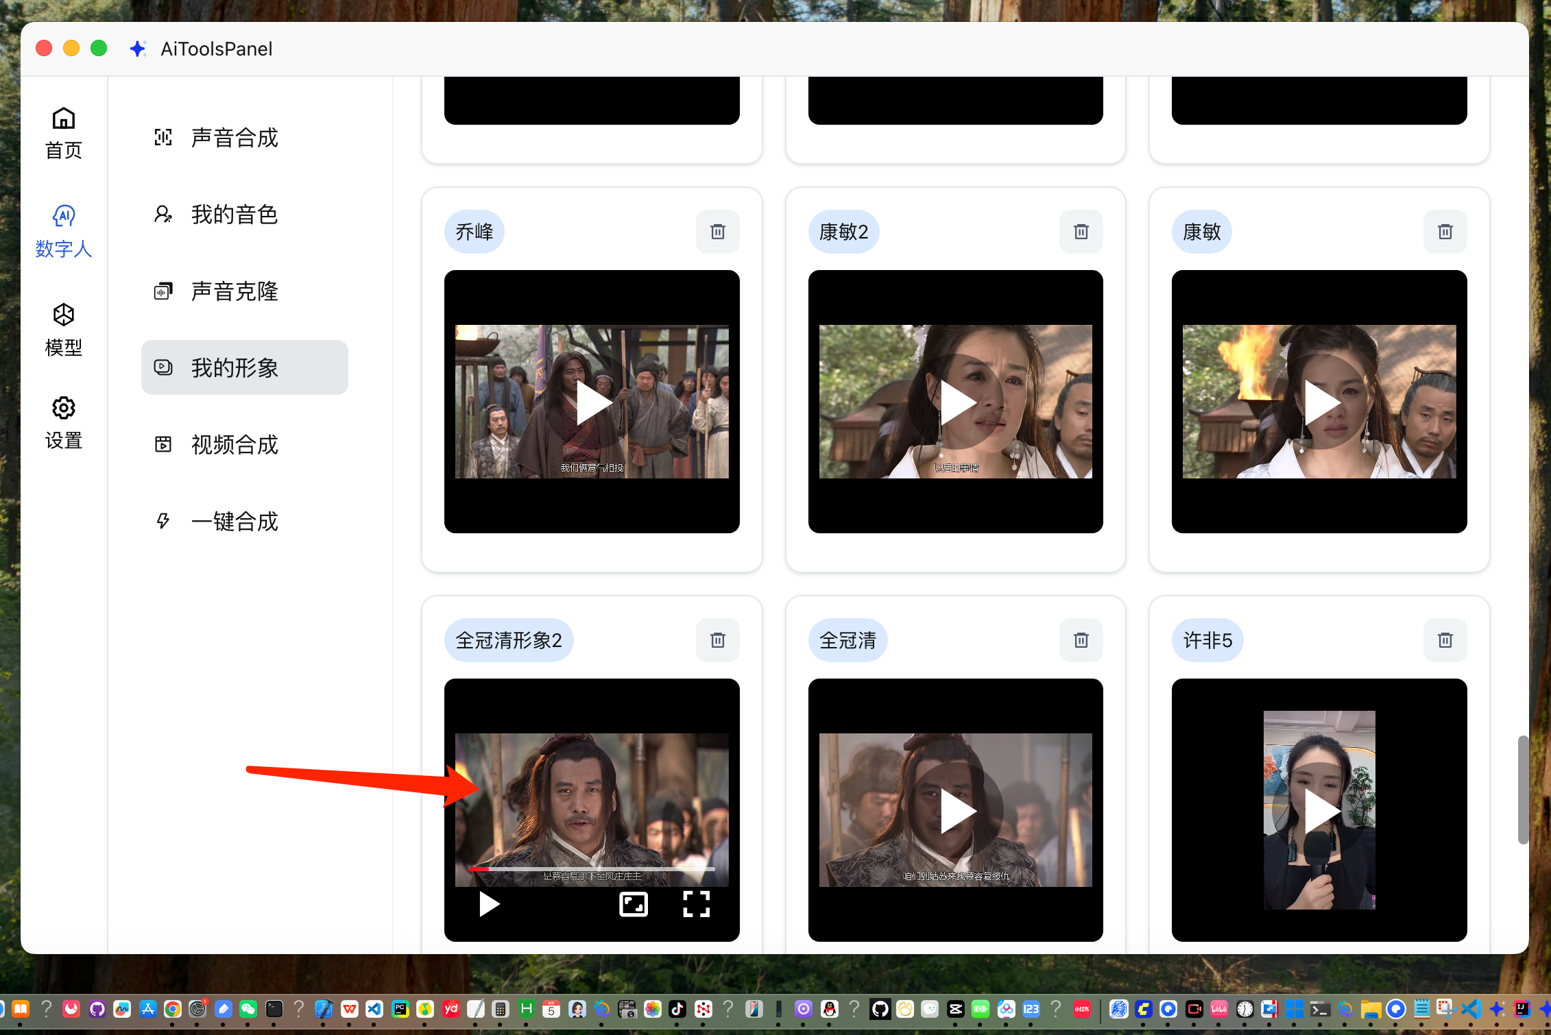Play the 康敏2 video preview
1551x1035 pixels.
click(x=956, y=402)
